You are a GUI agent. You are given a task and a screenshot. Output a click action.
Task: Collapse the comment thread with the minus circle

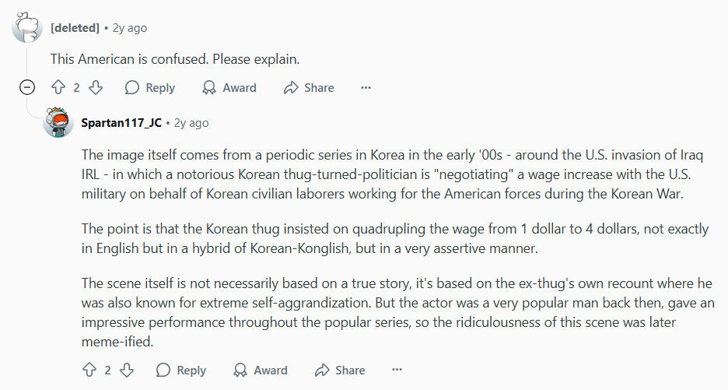(27, 87)
